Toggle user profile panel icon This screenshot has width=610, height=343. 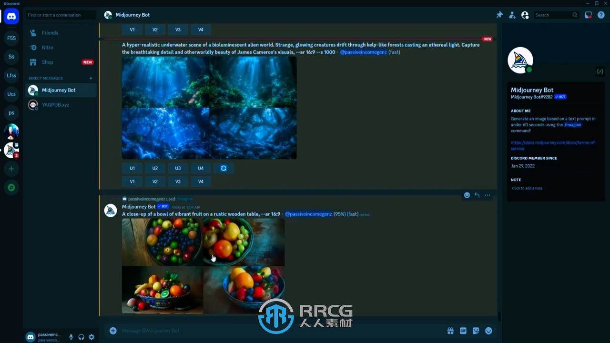tap(525, 15)
